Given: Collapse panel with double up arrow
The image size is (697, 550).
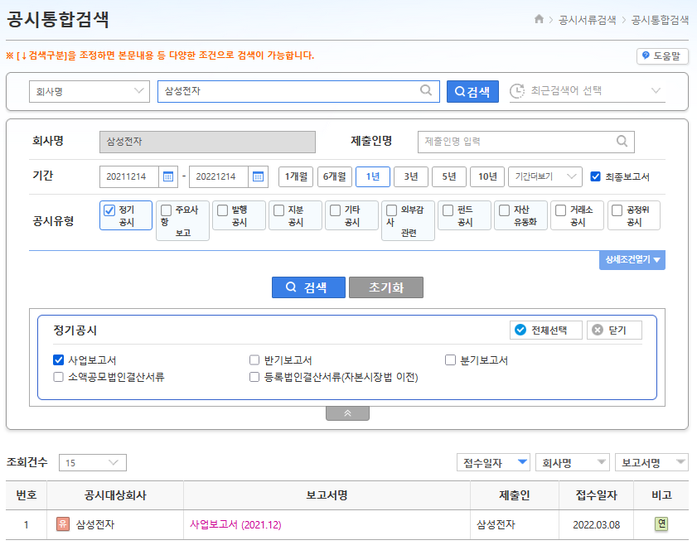Looking at the screenshot, I should pos(347,413).
